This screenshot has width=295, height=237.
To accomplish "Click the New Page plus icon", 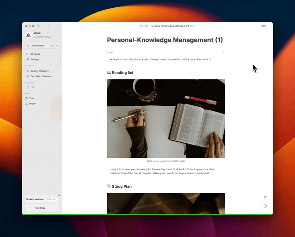I will click(x=30, y=208).
